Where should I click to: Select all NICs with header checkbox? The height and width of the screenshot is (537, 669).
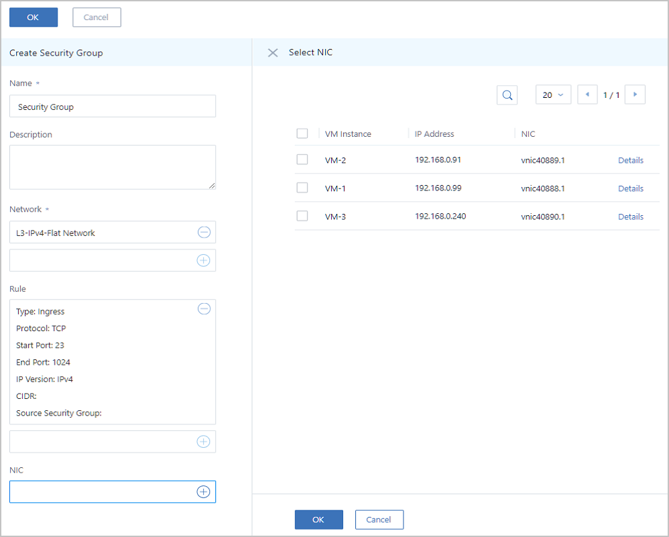pyautogui.click(x=302, y=133)
